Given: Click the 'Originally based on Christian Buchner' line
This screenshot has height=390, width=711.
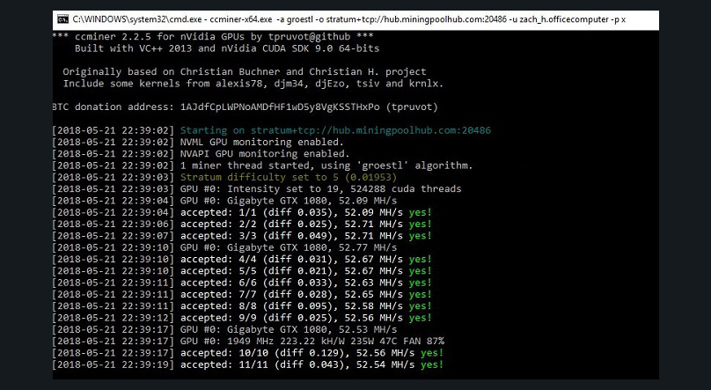Looking at the screenshot, I should click(x=245, y=71).
